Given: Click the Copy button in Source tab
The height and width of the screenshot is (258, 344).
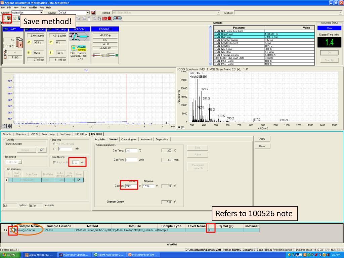Looking at the screenshot, I should pyautogui.click(x=198, y=148).
